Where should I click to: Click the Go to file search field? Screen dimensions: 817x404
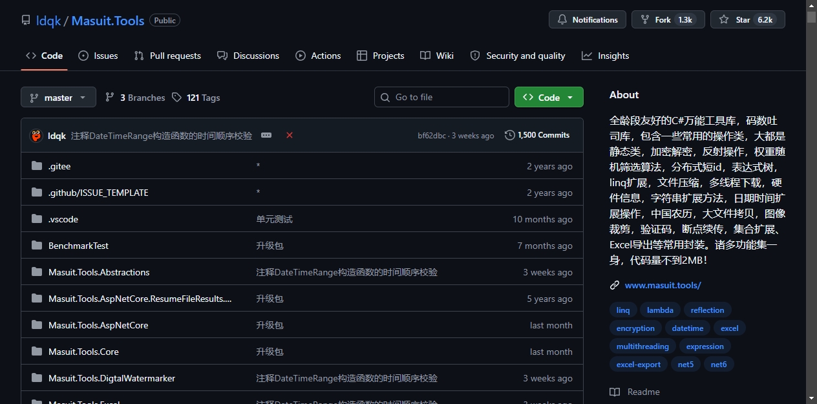coord(441,97)
